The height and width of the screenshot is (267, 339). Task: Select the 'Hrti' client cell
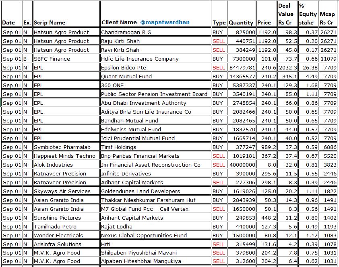[x=156, y=244]
